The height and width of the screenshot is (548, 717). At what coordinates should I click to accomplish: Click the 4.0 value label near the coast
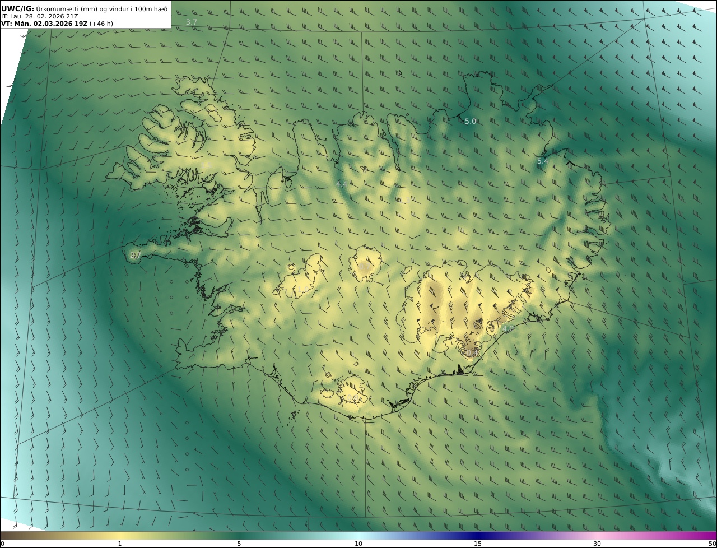(508, 329)
